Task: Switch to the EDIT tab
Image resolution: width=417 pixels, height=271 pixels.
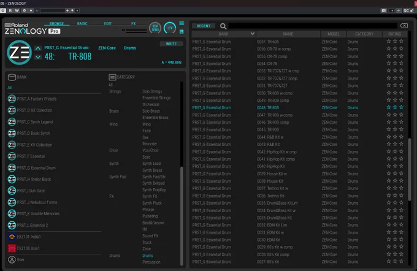Action: 108,23
